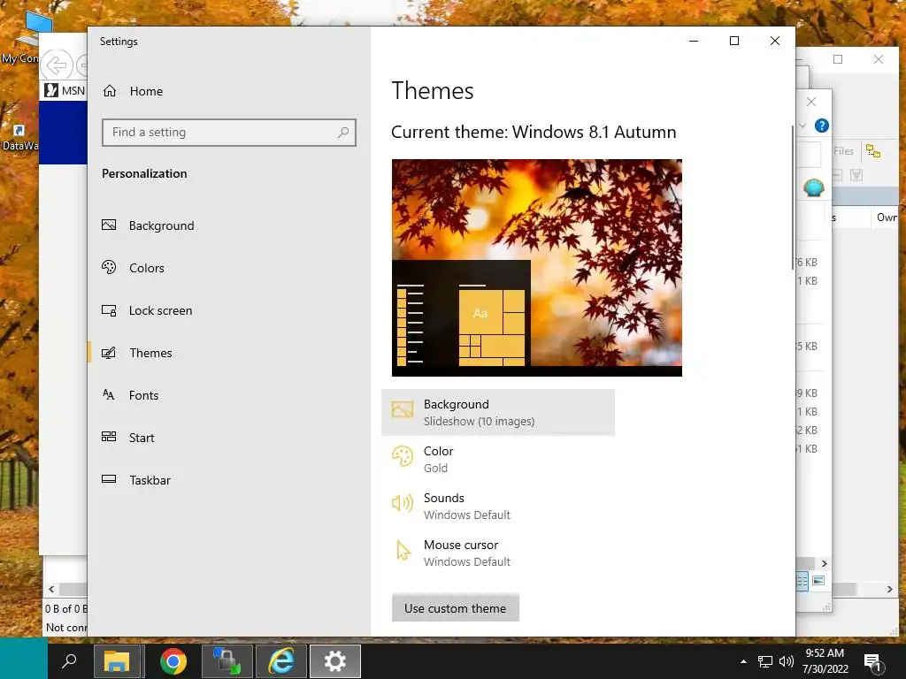The image size is (906, 679).
Task: Open Internet Explorer from taskbar
Action: (x=281, y=660)
